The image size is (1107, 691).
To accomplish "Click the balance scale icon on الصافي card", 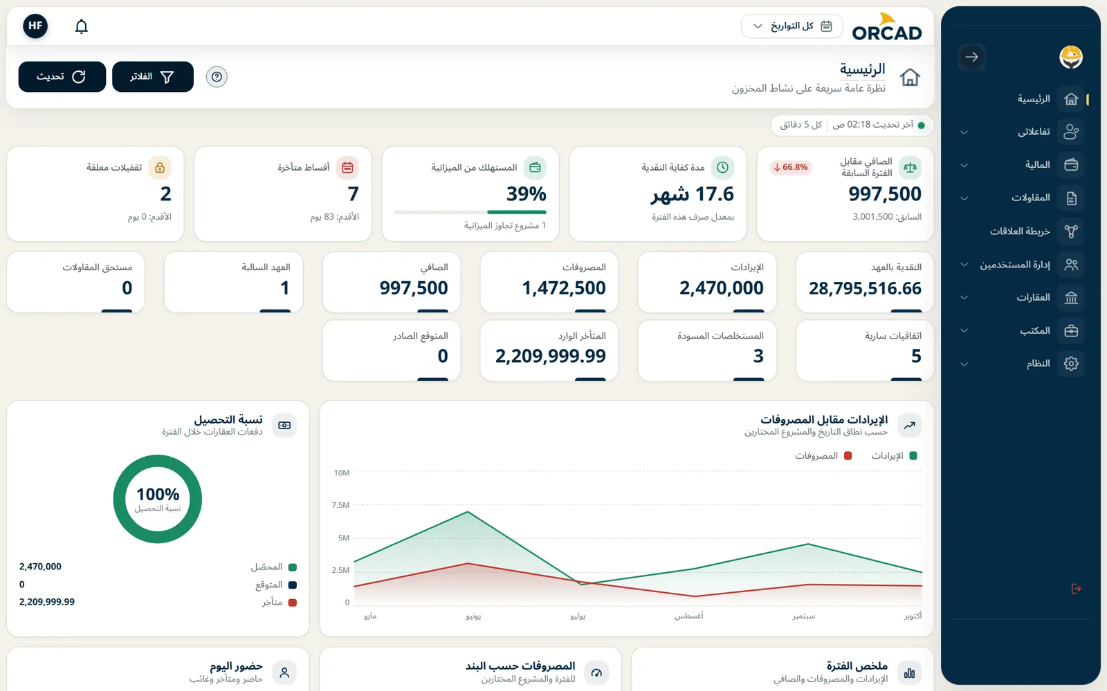I will [x=910, y=167].
